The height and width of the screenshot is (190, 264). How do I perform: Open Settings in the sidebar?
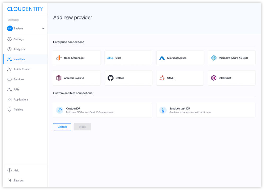(x=25, y=39)
